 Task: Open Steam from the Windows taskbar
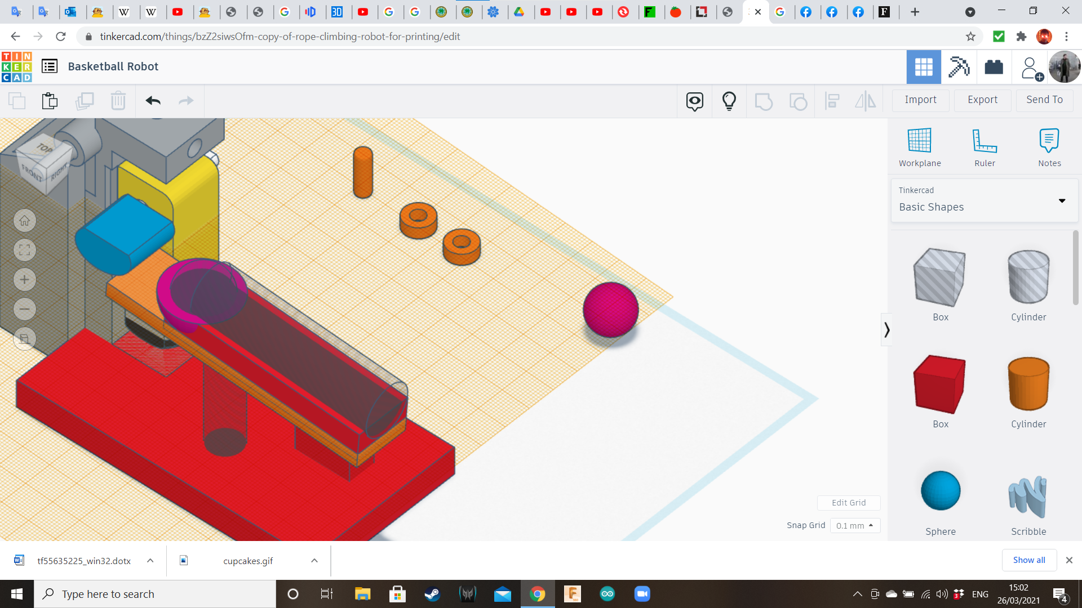click(x=432, y=594)
